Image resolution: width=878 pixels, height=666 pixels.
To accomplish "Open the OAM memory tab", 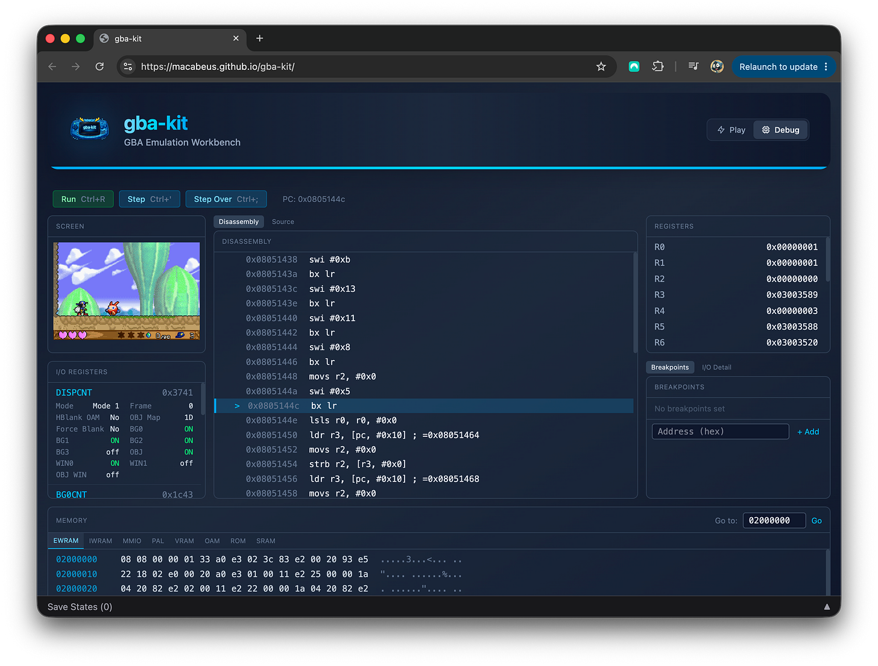I will [x=212, y=541].
